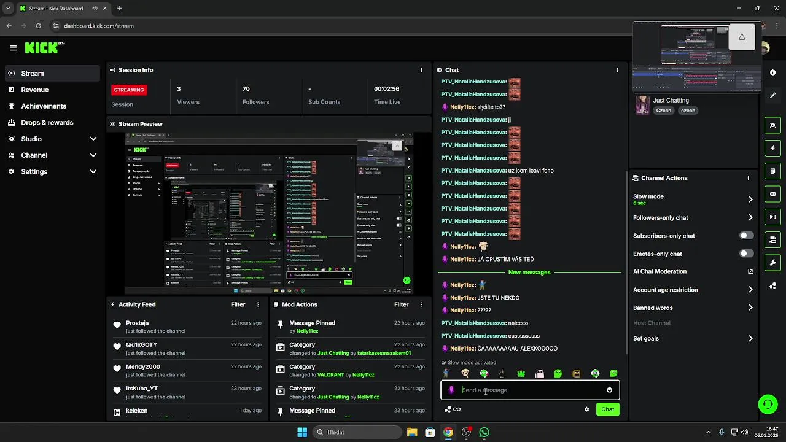Open Followers-only chat options chevron
786x442 pixels.
pos(750,217)
